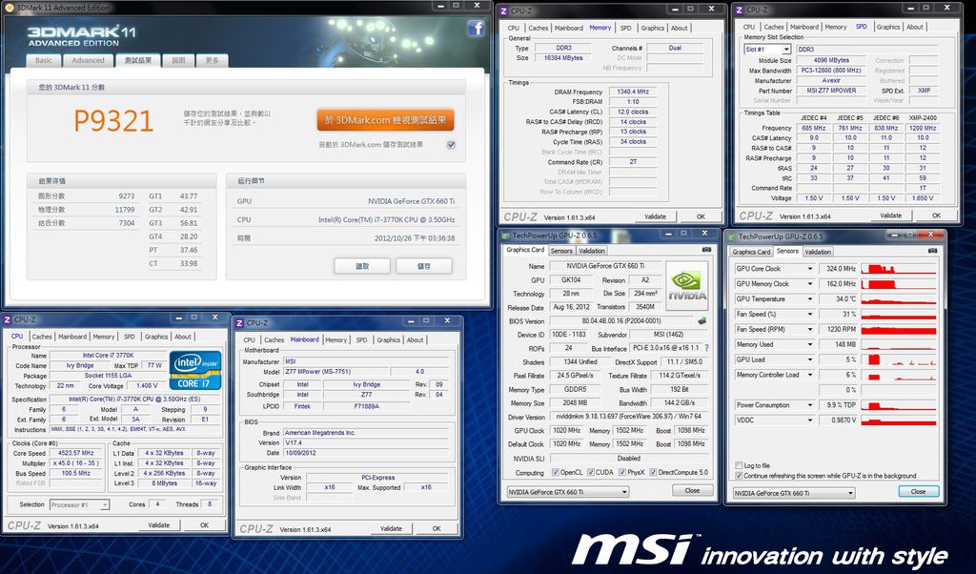Toggle the auto-save to 3DMark.com checkbox
Screen dimensions: 976x574
451,144
